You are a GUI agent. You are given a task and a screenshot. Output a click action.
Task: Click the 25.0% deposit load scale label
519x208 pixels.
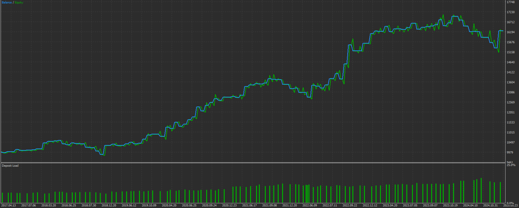tap(511, 165)
